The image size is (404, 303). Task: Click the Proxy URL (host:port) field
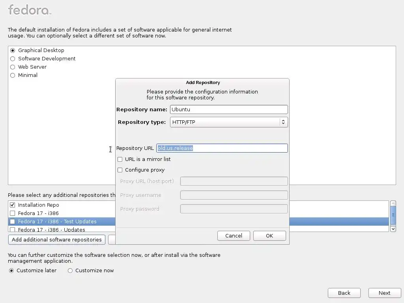click(234, 181)
